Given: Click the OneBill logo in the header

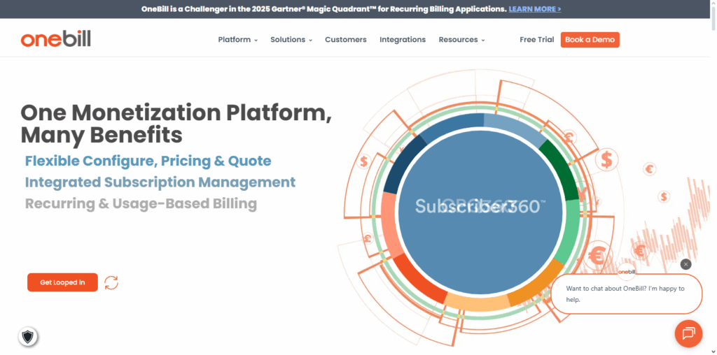Looking at the screenshot, I should point(56,39).
